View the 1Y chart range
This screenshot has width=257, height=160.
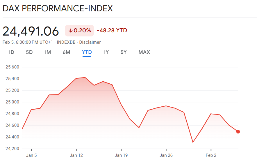[x=106, y=52]
